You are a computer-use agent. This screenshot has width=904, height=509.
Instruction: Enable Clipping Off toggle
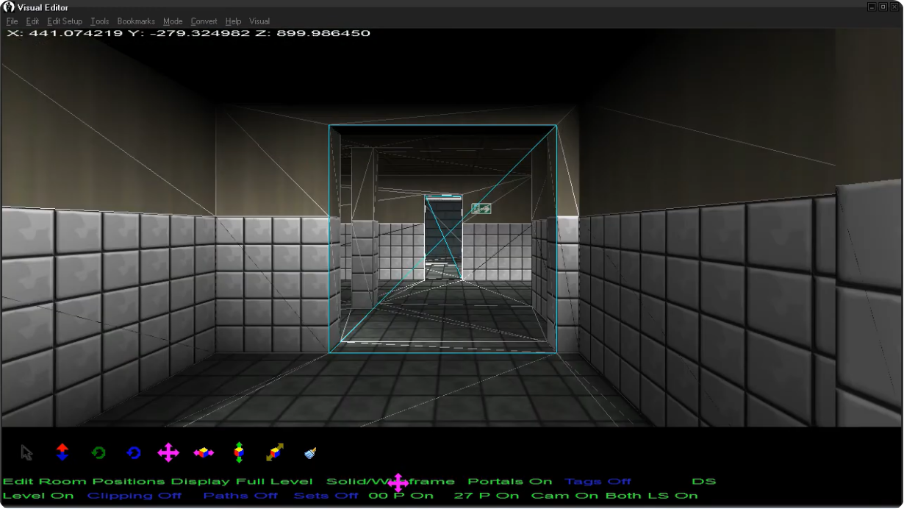(134, 496)
